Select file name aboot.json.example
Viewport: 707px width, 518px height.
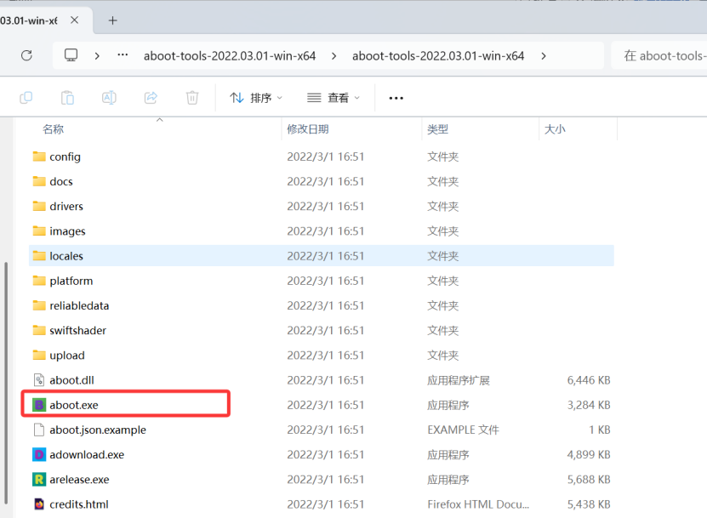(98, 430)
